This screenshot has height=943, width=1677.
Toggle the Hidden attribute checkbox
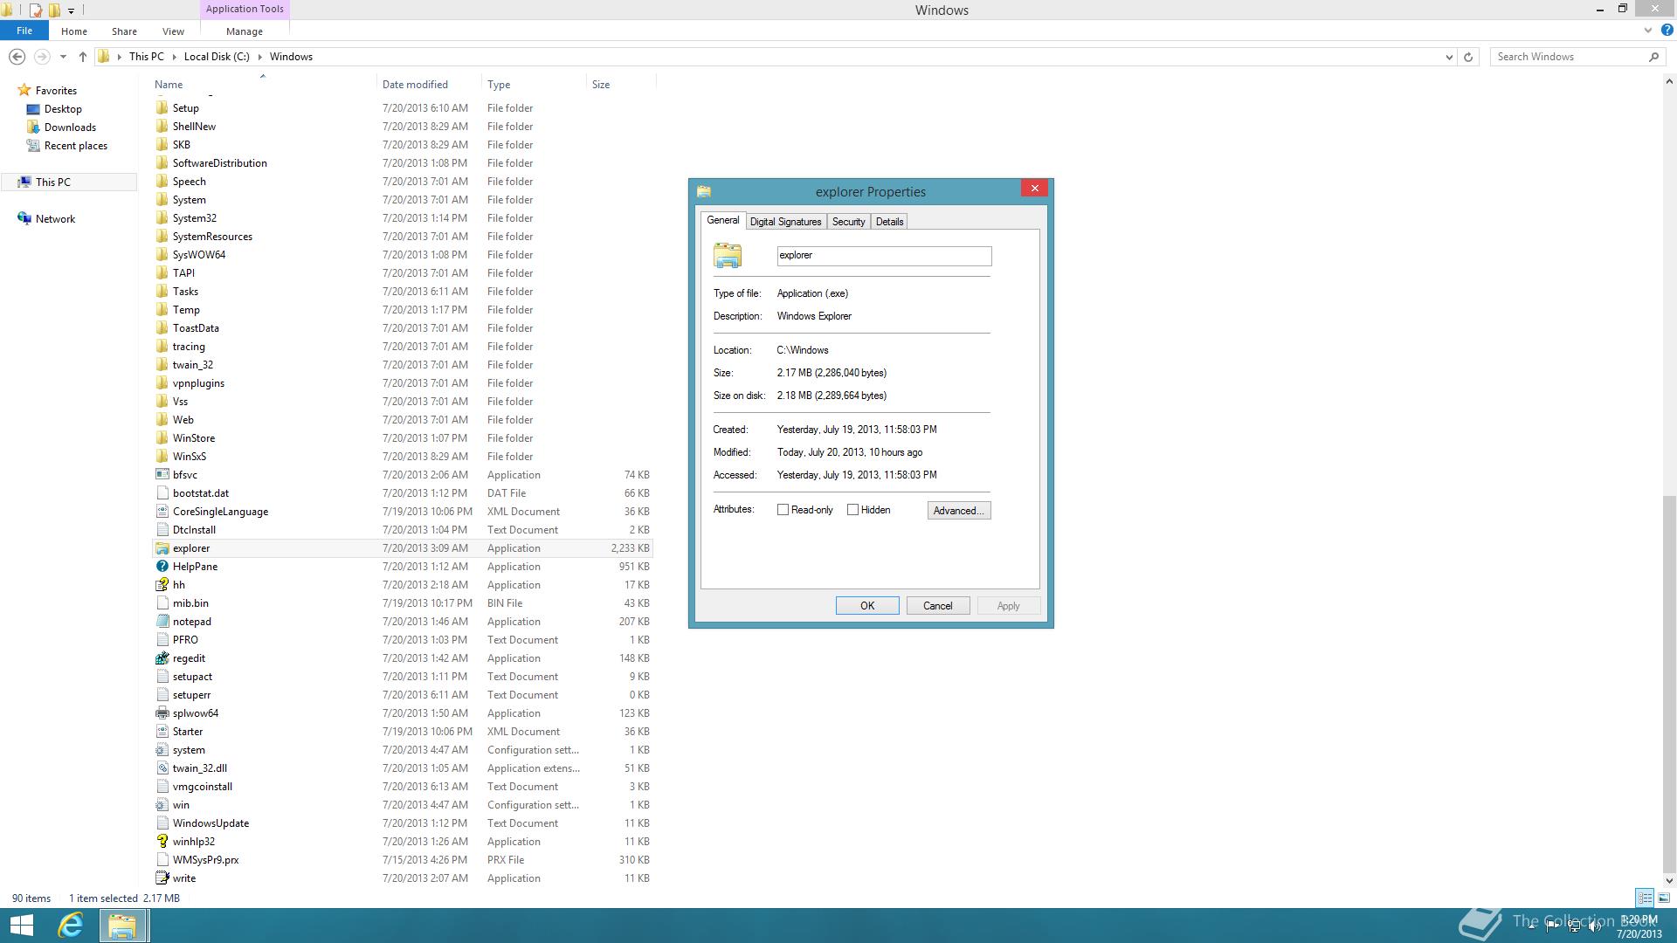click(x=852, y=510)
